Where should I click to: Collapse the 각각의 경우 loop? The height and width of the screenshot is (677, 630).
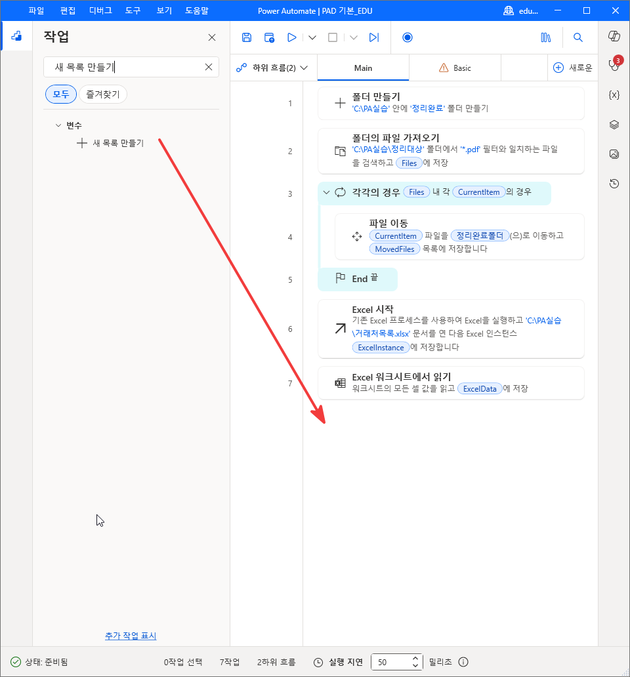[x=326, y=192]
